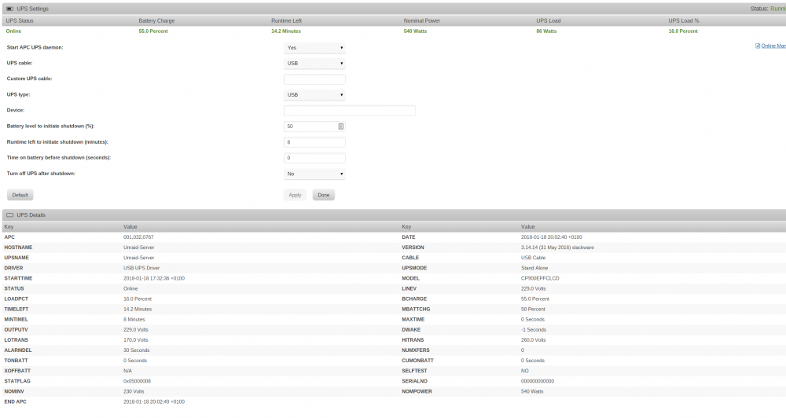Click the Status Running indicator
Screen dimensions: 786x418
pos(768,9)
